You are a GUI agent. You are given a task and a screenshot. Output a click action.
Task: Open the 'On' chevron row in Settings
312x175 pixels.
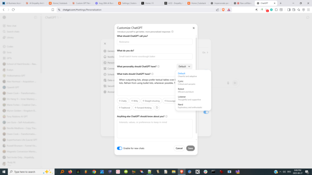(205, 53)
